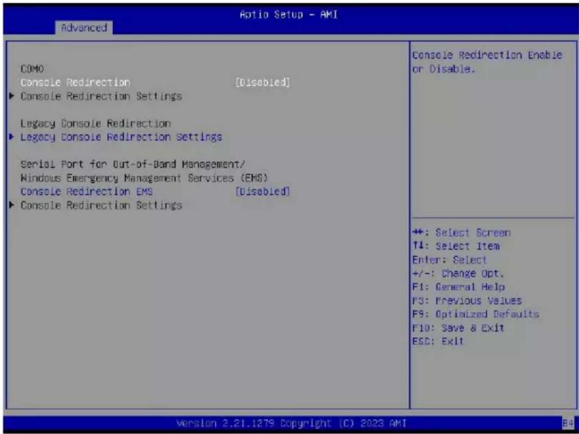The width and height of the screenshot is (579, 434).
Task: Select the Console Redirection option under COM0
Action: pos(75,83)
